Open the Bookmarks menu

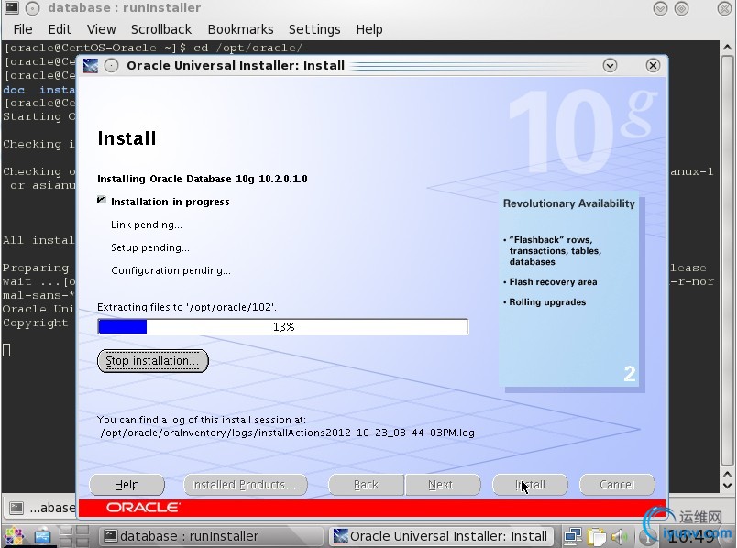click(241, 29)
